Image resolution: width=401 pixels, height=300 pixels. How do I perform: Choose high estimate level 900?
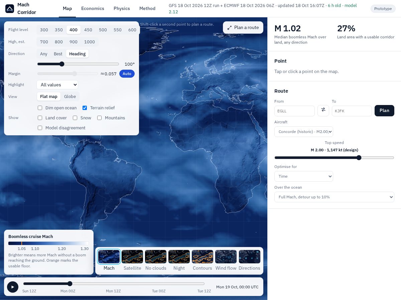[x=74, y=42]
